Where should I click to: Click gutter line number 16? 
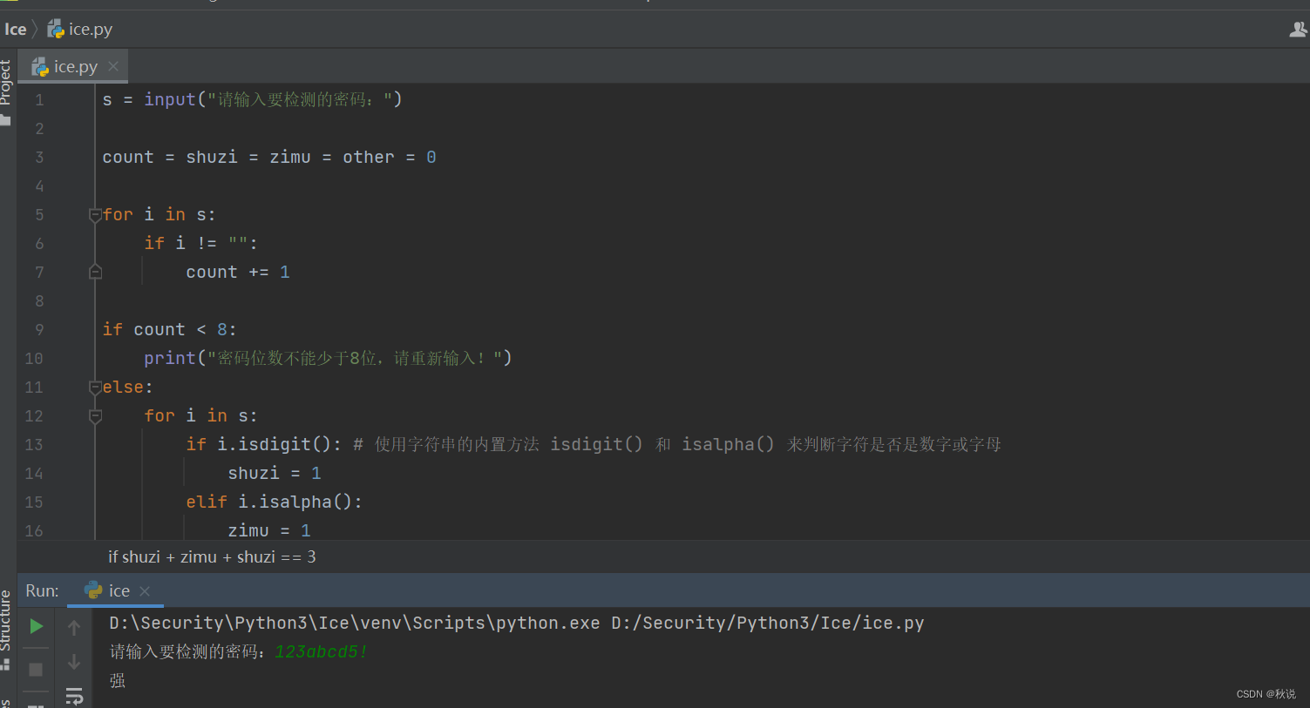tap(34, 531)
